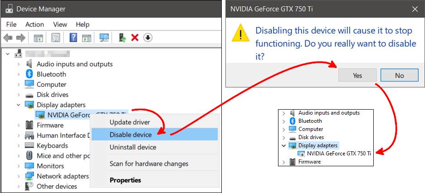Expand the Network adapters category
Screen dimensions: 425x193
19,176
